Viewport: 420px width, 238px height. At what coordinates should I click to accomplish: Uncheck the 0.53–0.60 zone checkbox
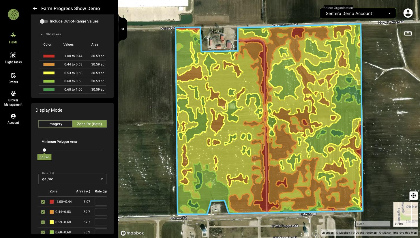pos(43,222)
